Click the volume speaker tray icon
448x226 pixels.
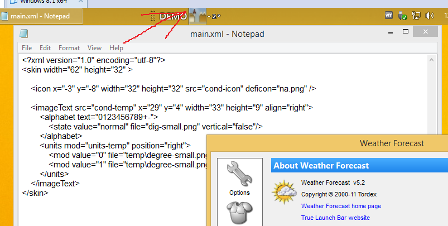click(429, 16)
